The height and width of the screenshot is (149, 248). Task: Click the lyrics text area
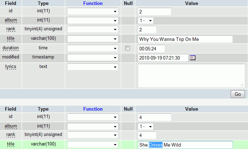point(192,75)
